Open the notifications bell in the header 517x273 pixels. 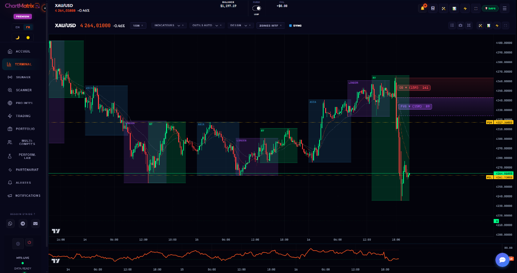click(x=423, y=8)
